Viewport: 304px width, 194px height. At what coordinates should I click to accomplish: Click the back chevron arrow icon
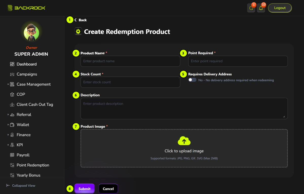pos(75,20)
